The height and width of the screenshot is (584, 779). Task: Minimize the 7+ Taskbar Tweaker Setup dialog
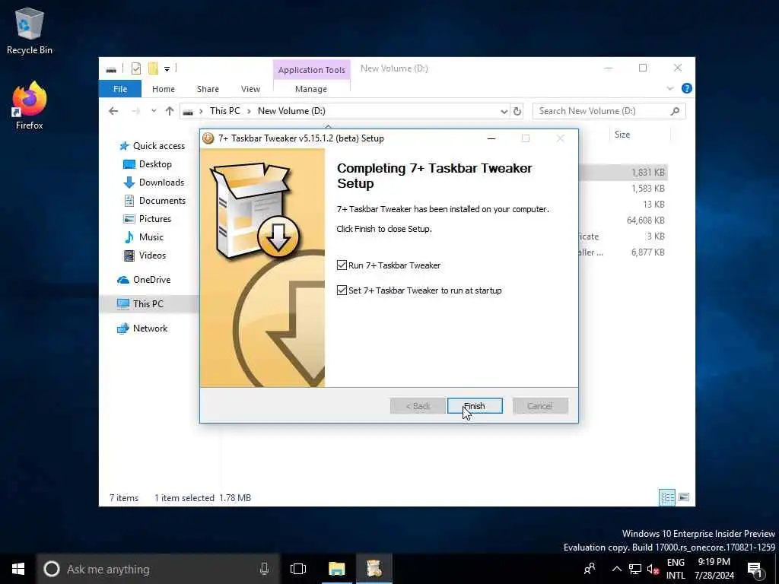click(x=491, y=138)
